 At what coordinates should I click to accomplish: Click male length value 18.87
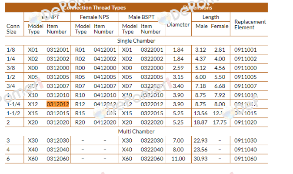click(x=200, y=122)
